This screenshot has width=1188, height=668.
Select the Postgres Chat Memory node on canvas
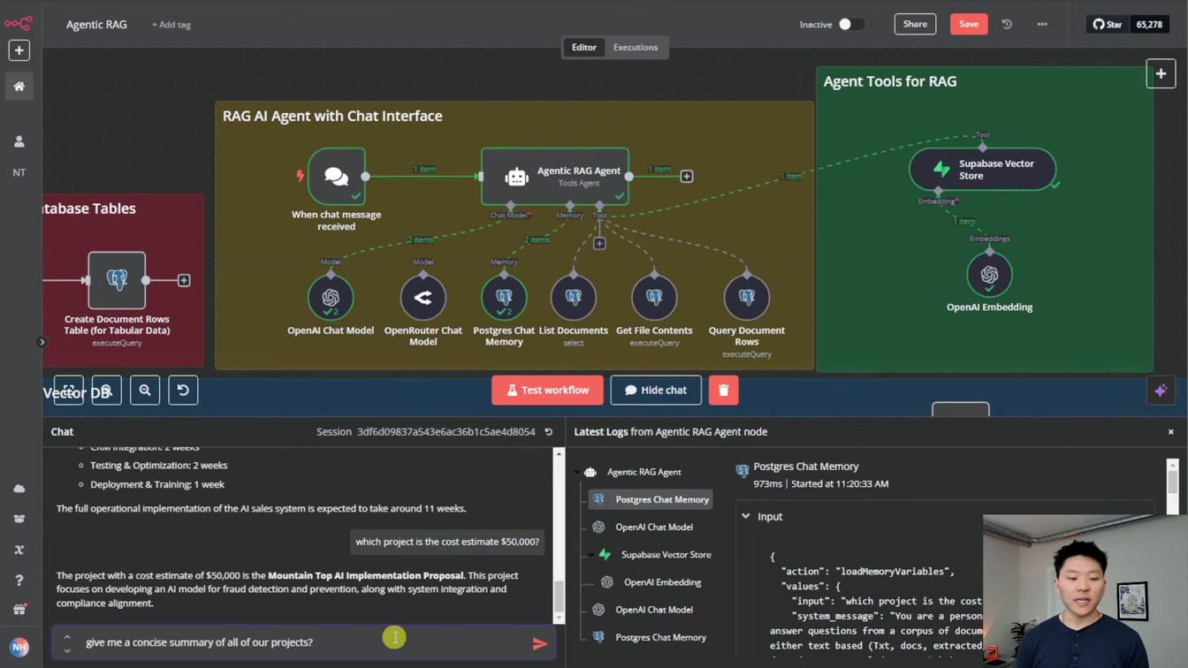pyautogui.click(x=504, y=298)
